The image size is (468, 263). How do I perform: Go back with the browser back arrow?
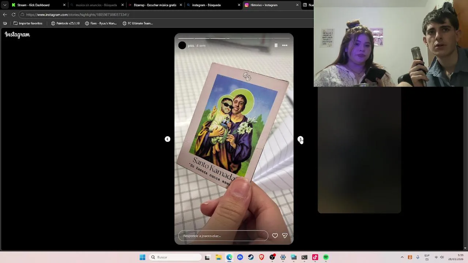tap(5, 15)
